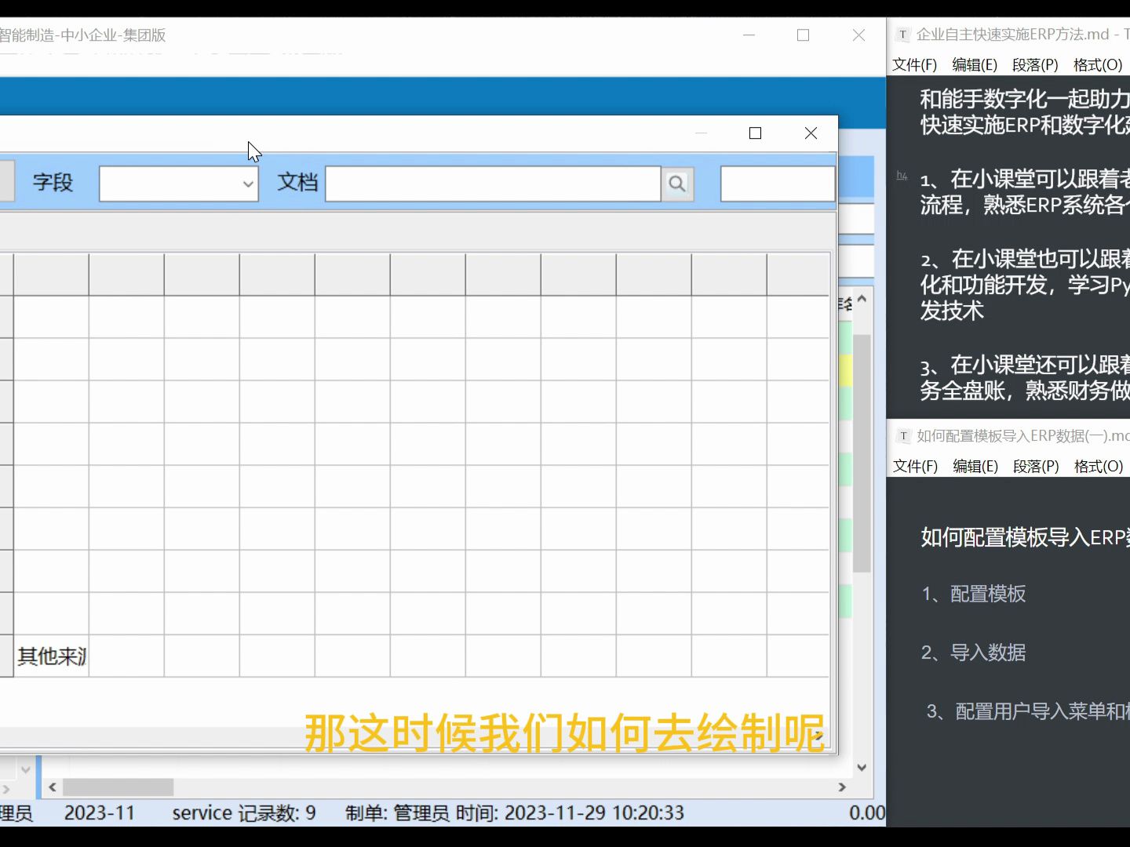The image size is (1130, 847).
Task: Open the 字段 dropdown list
Action: coord(247,184)
